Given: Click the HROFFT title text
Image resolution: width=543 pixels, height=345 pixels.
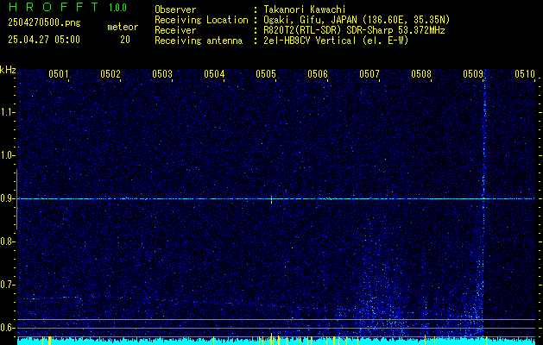Looking at the screenshot, I should coord(53,7).
